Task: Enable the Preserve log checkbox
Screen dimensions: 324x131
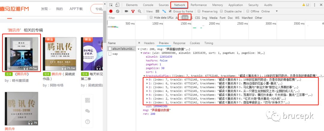Action: click(x=199, y=11)
